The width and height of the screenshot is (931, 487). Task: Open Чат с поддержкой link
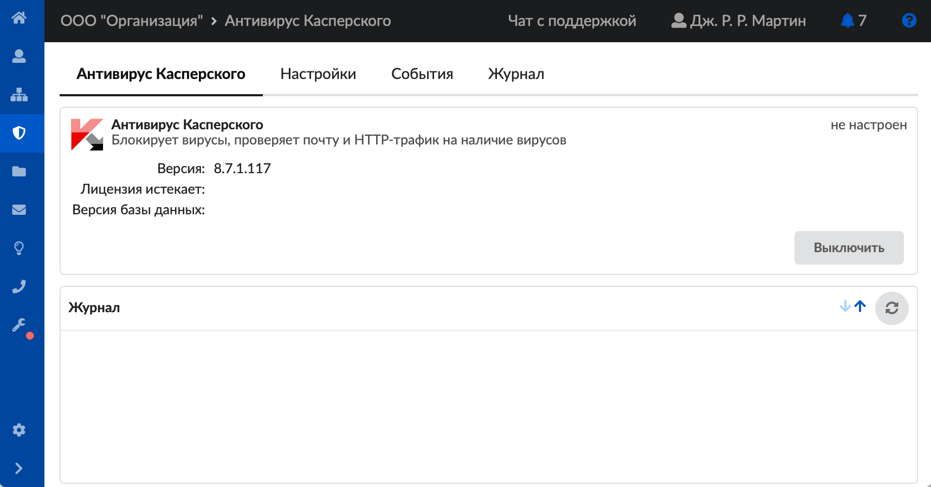(x=572, y=21)
